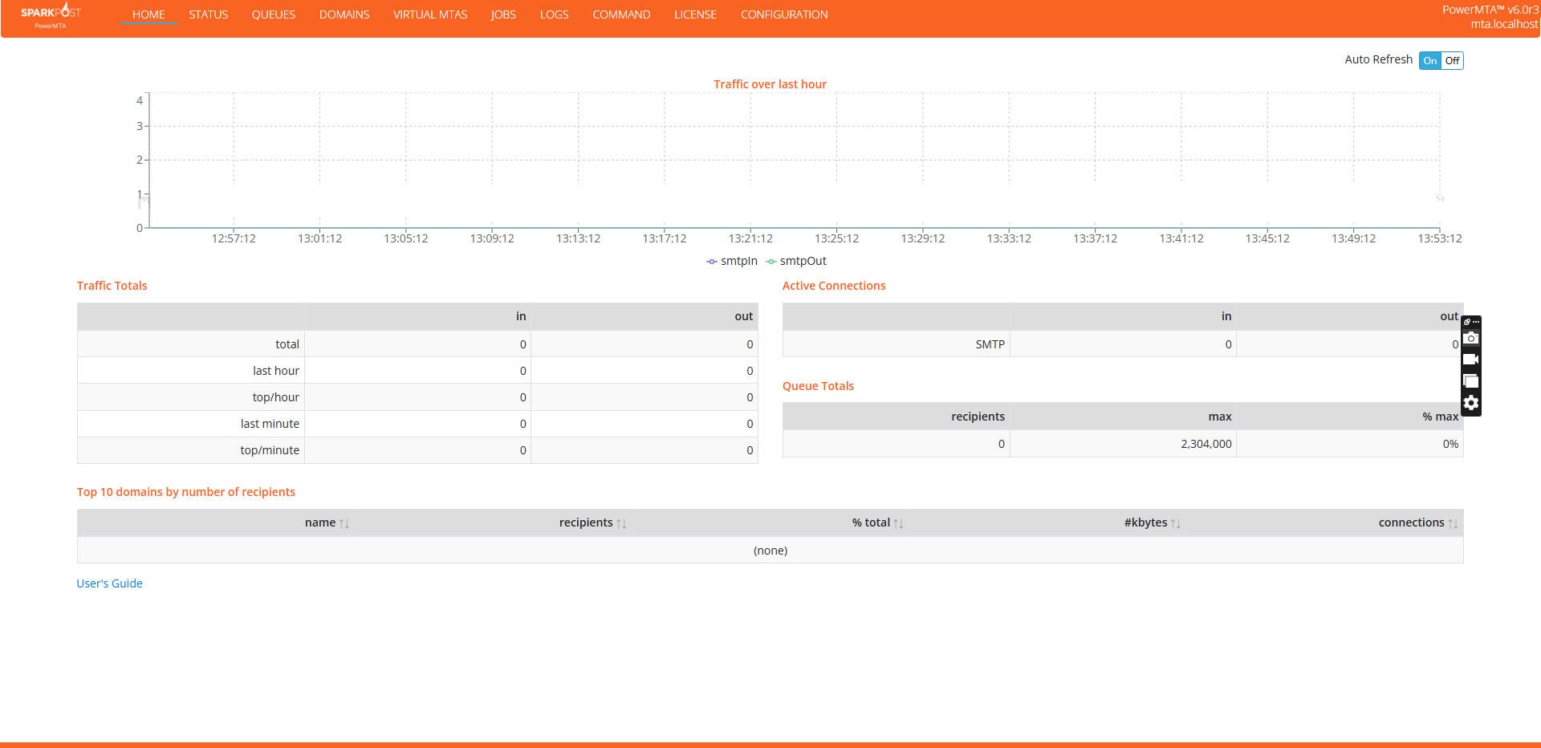Toggle smtpIn series visibility in the chart legend
Viewport: 1541px width, 748px height.
click(x=737, y=261)
